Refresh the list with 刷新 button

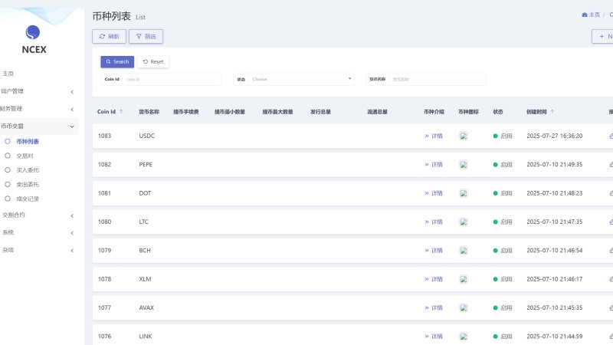coord(109,36)
